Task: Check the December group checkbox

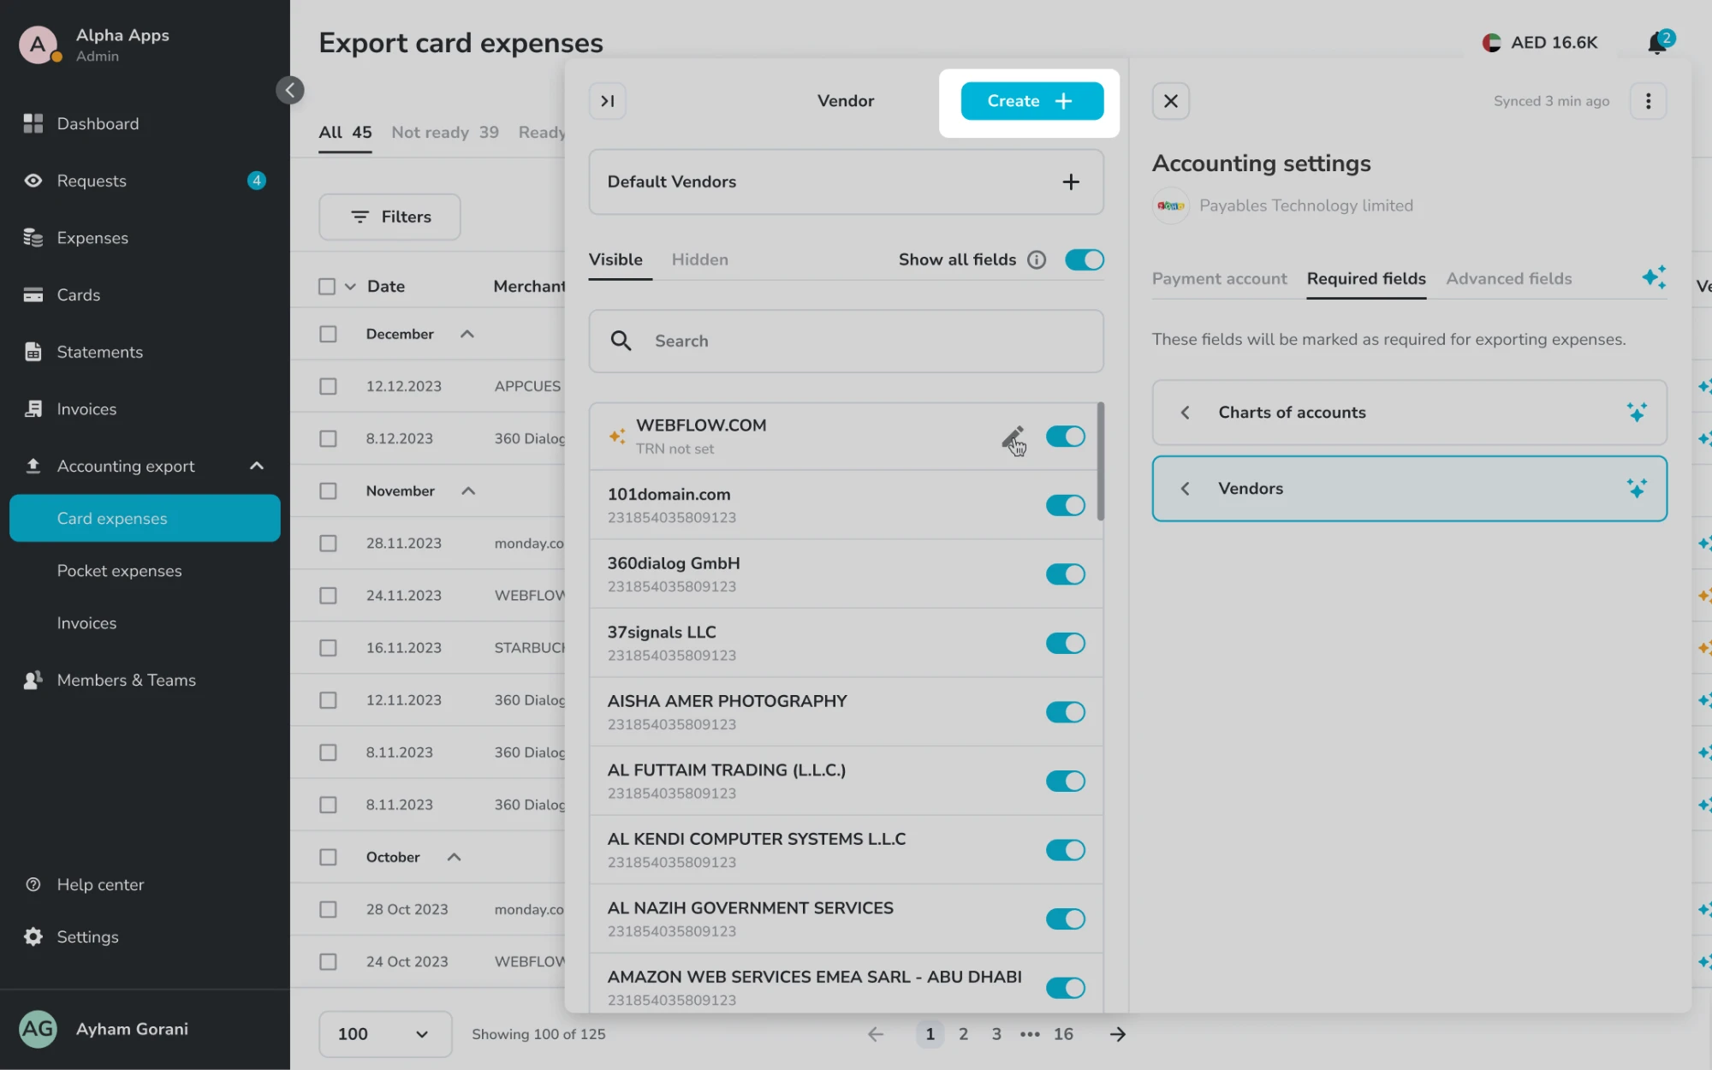Action: [x=328, y=334]
